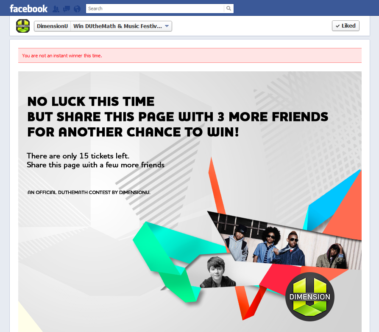Expand the page tab dropdown arrow
Screen dimensions: 379x332
click(167, 26)
